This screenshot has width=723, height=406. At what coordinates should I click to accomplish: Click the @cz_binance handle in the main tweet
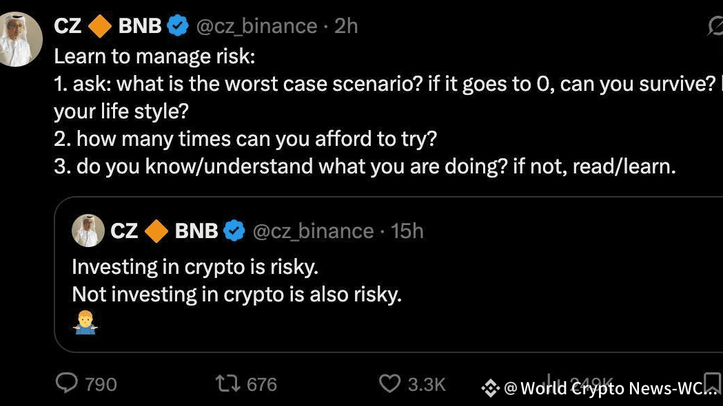pyautogui.click(x=256, y=26)
